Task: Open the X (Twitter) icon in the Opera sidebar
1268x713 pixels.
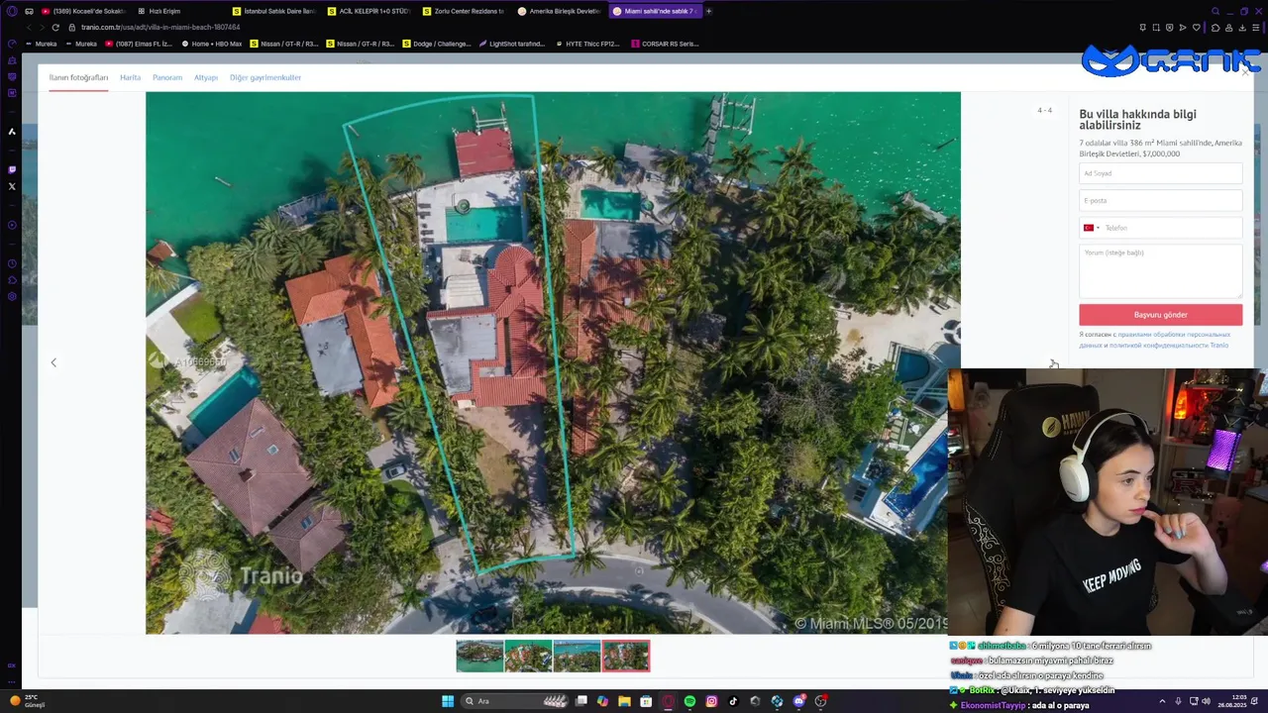Action: coord(12,186)
